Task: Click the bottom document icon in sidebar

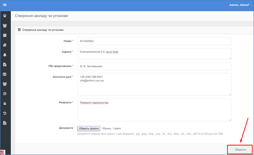Action: click(5, 123)
